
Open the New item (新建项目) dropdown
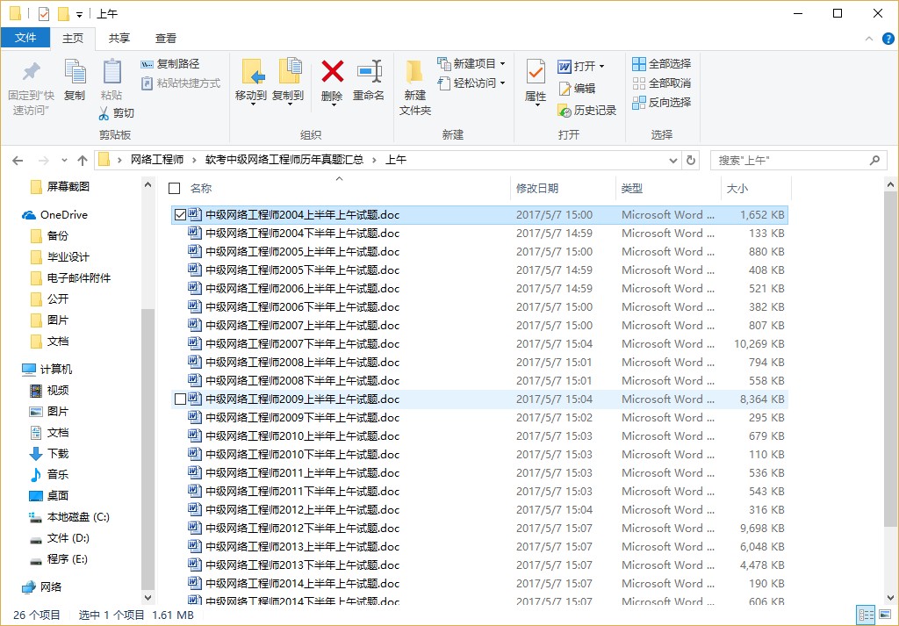(471, 63)
